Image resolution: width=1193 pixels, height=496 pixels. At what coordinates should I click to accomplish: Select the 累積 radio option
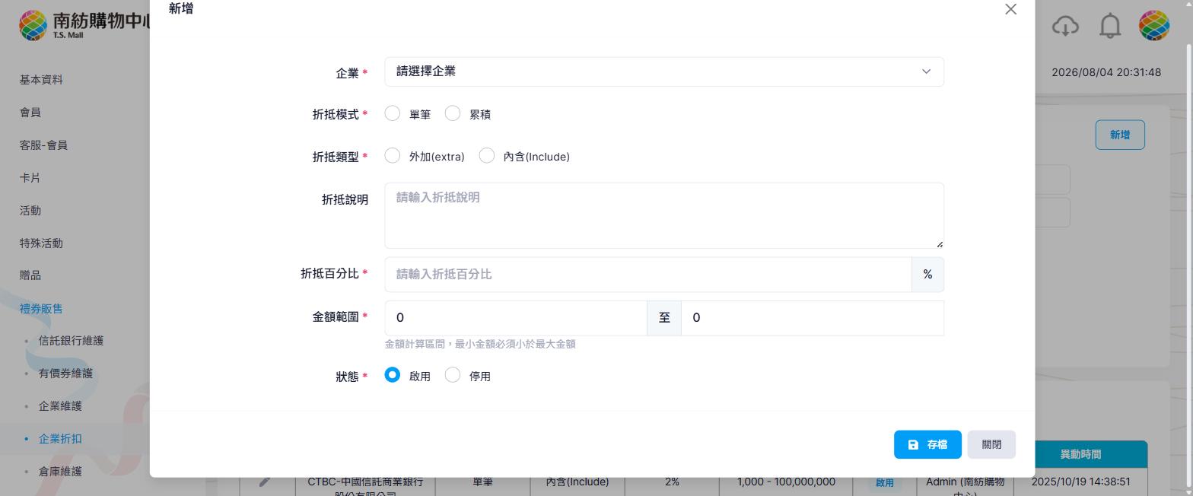click(452, 113)
